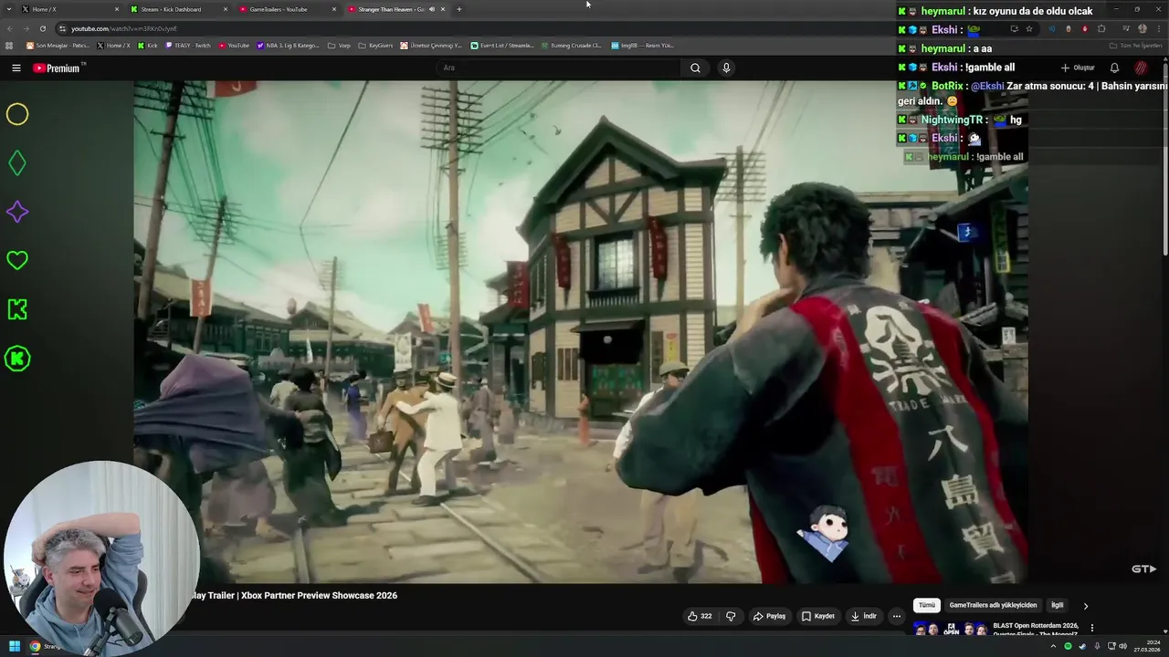This screenshot has width=1169, height=657.
Task: Open the Son Mesajlar bookmark
Action: click(x=58, y=46)
